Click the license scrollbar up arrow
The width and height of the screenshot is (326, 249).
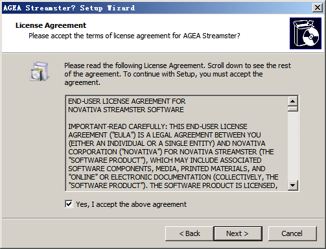pyautogui.click(x=293, y=101)
